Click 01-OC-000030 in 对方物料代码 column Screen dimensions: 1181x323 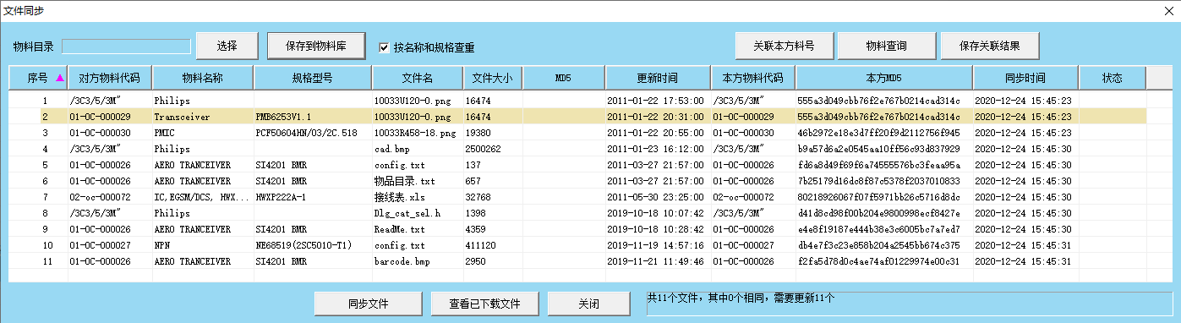click(100, 133)
